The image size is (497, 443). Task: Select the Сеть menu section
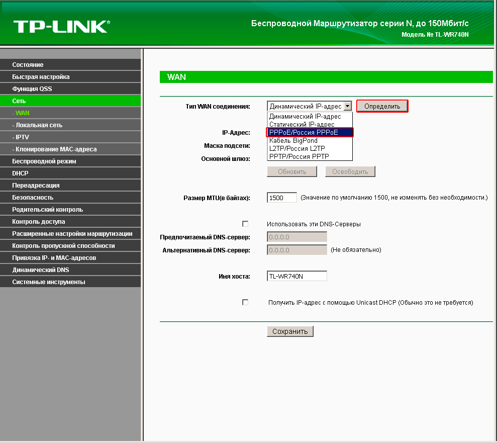point(70,101)
